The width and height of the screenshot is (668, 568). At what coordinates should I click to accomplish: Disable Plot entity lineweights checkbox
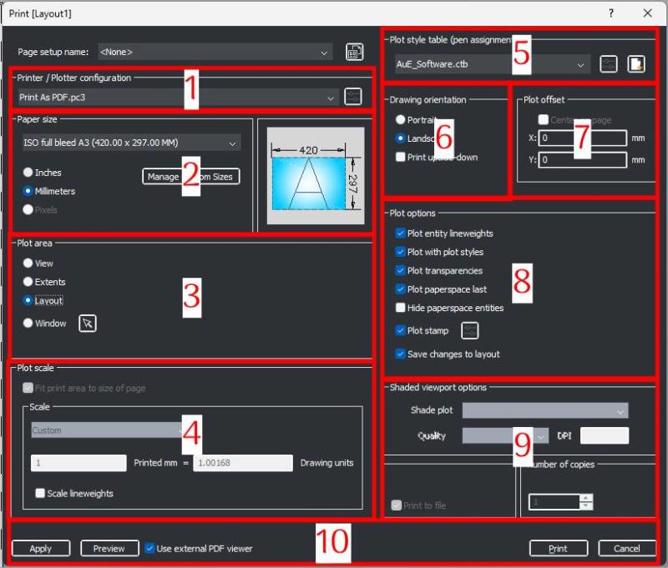401,234
